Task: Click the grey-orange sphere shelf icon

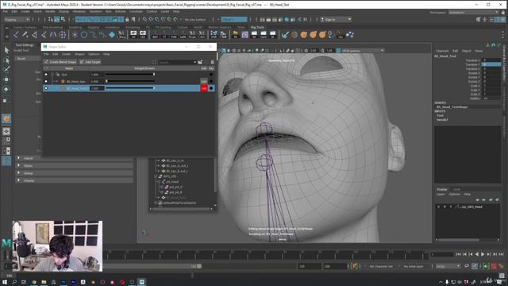Action: pos(294,34)
